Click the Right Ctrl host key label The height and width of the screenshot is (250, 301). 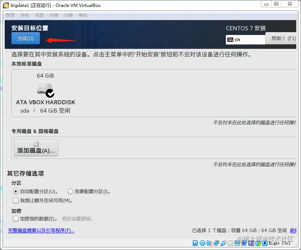(x=279, y=243)
